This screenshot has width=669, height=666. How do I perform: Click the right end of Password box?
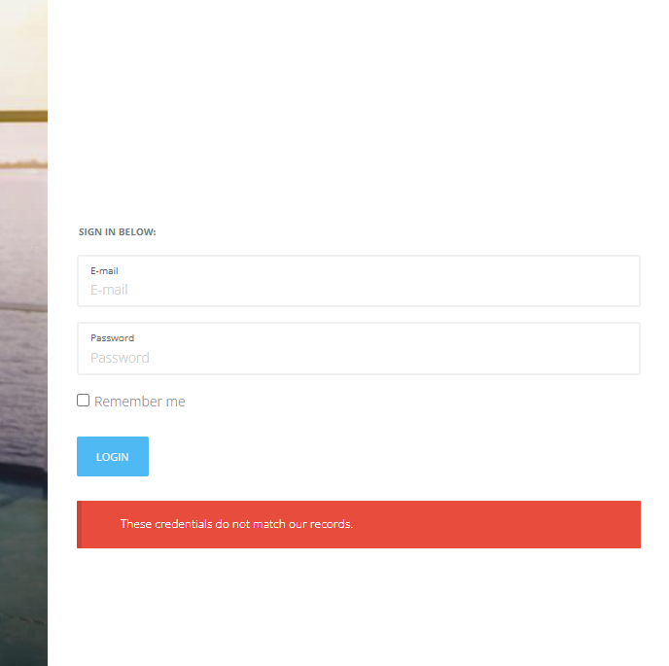coord(627,349)
